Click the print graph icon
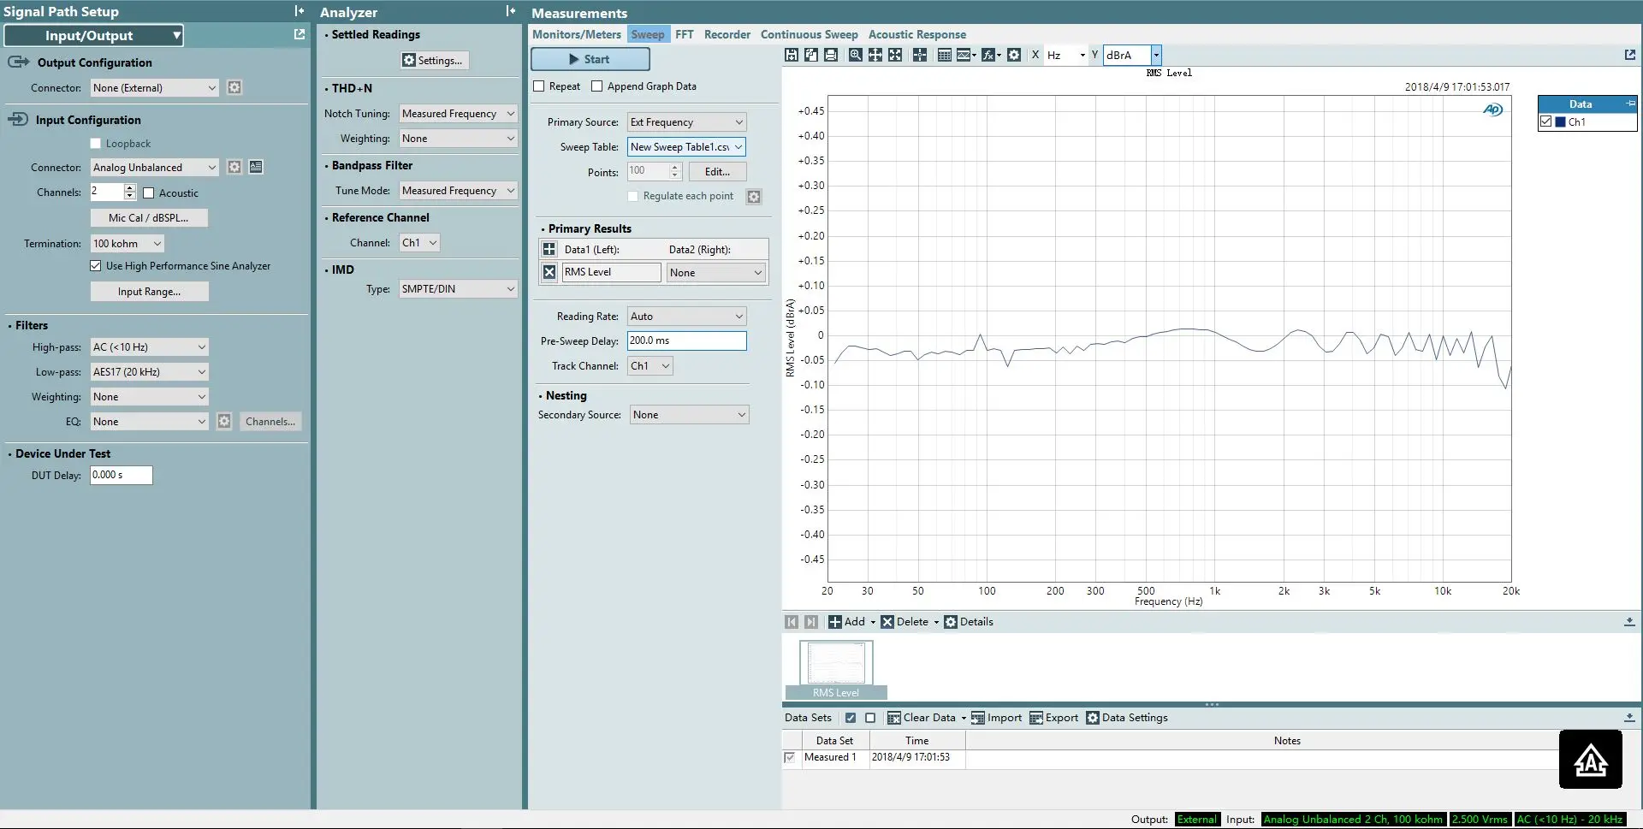Screen dimensions: 1643x829 tap(831, 55)
